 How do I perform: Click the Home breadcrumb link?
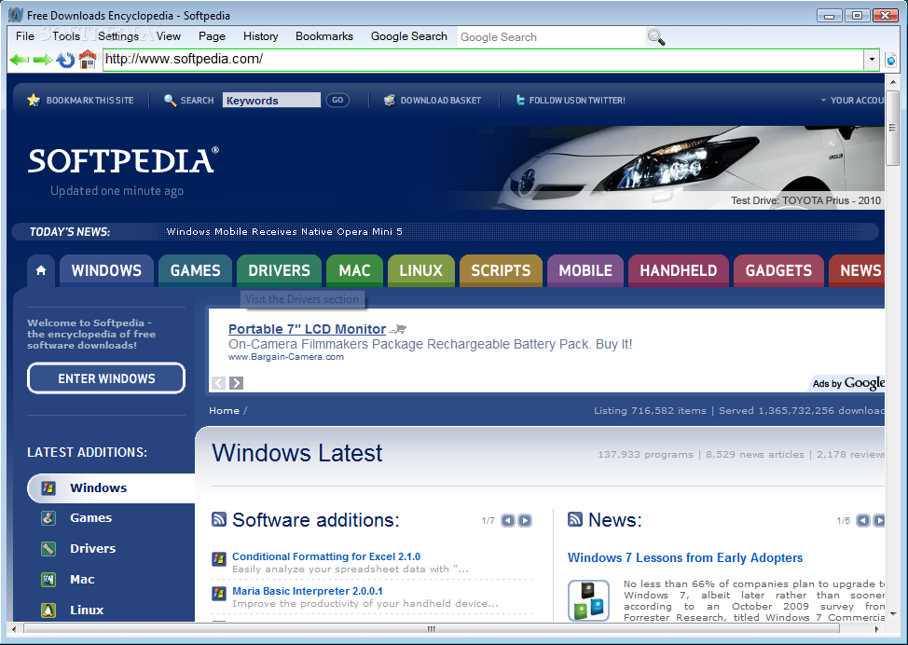224,410
